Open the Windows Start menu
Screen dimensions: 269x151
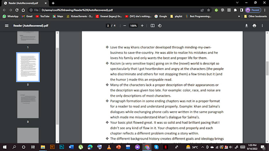pyautogui.click(x=5, y=147)
